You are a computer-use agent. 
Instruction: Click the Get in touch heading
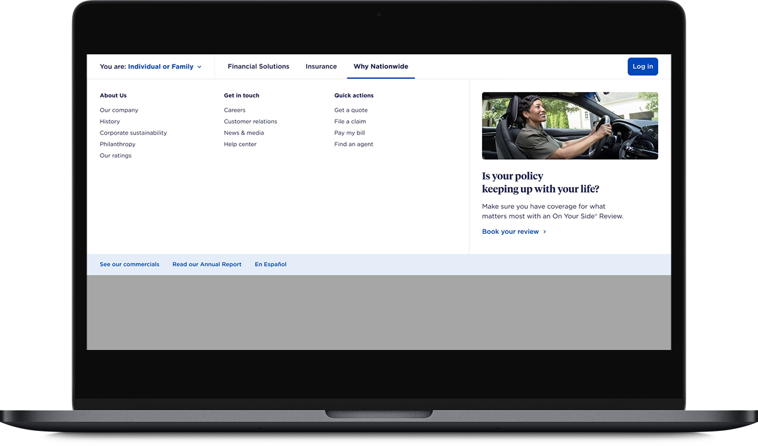tap(241, 95)
